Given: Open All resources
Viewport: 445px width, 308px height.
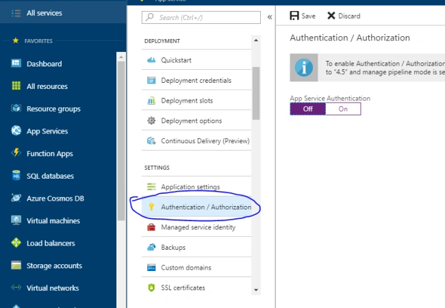Looking at the screenshot, I should 58,86.
